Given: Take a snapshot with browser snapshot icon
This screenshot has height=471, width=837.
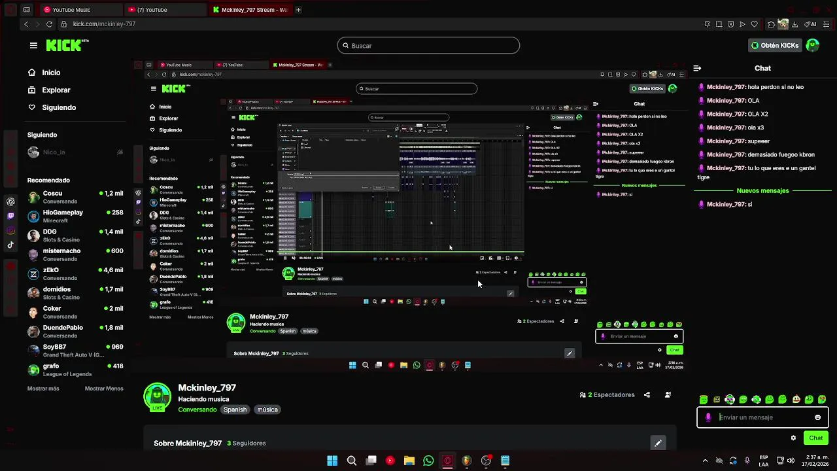Looking at the screenshot, I should [719, 24].
